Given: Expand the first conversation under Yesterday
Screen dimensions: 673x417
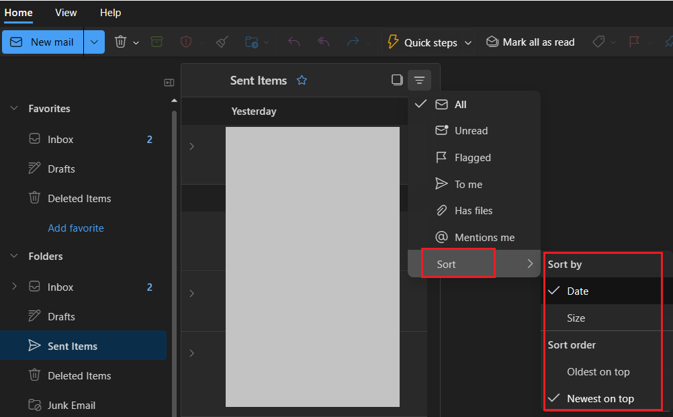Looking at the screenshot, I should tap(192, 146).
